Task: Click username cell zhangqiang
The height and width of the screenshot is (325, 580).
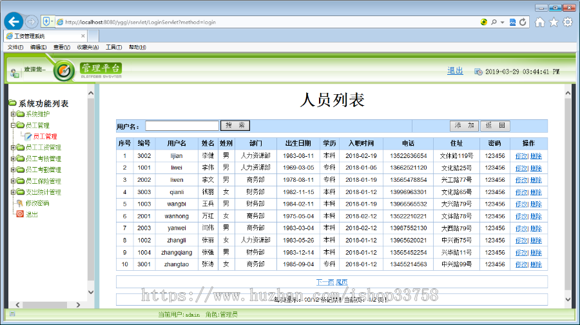Action: (x=177, y=252)
